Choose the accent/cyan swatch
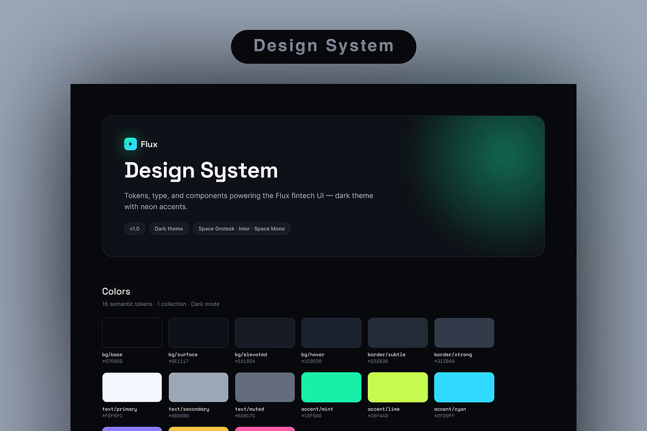The height and width of the screenshot is (431, 647). pyautogui.click(x=464, y=387)
